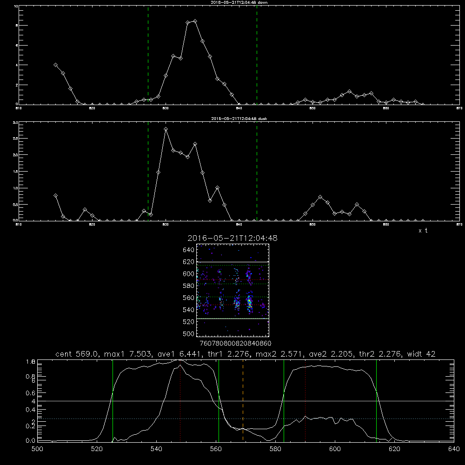This screenshot has width=465, height=465.
Task: Select the timestamp title above the spectrogram image
Action: (232, 238)
